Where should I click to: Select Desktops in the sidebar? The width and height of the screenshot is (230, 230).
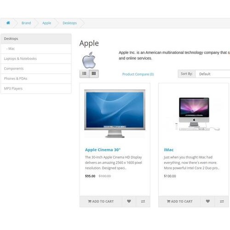click(36, 39)
